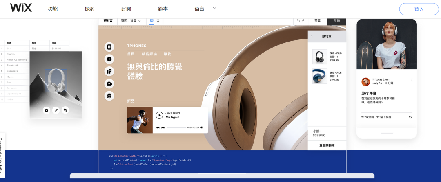
Task: Click the 32 留下評論 comments text
Action: point(383,117)
